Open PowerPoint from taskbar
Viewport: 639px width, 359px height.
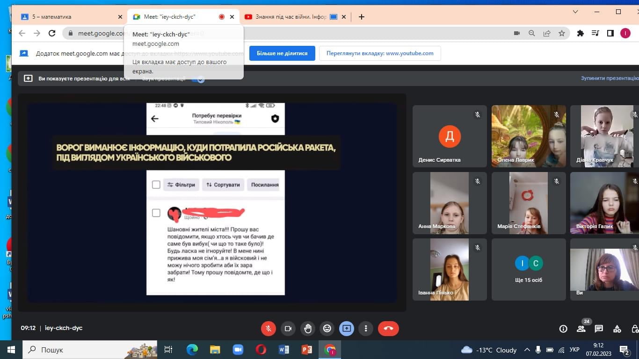pos(307,350)
